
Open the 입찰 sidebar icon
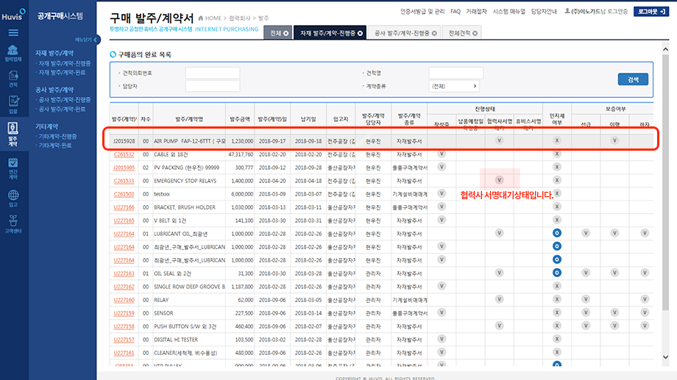pyautogui.click(x=13, y=105)
